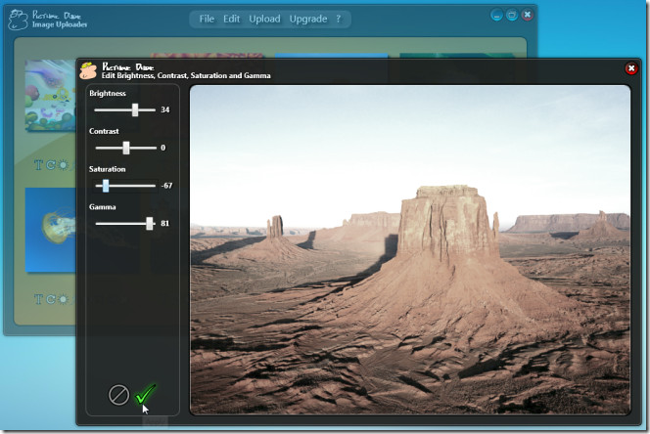Screen dimensions: 650x434
Task: Click the Gamma value 81
Action: click(165, 224)
